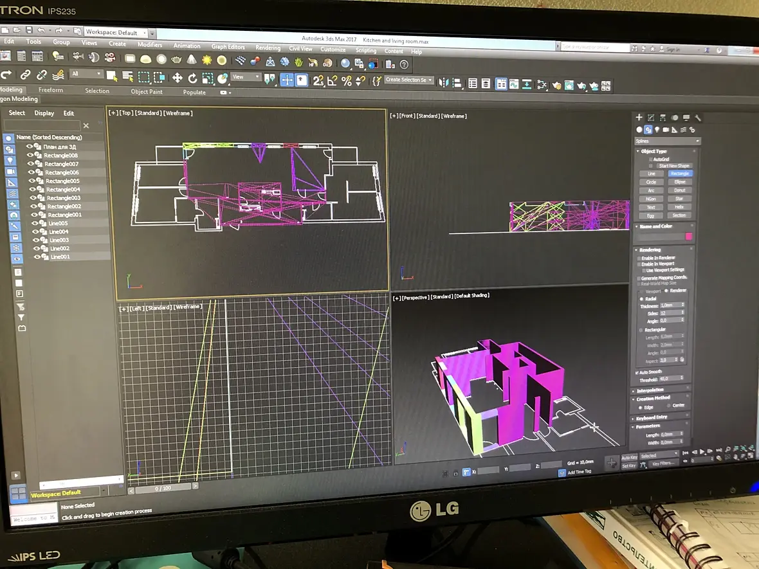
Task: Select the Cameras category icon
Action: 666,130
